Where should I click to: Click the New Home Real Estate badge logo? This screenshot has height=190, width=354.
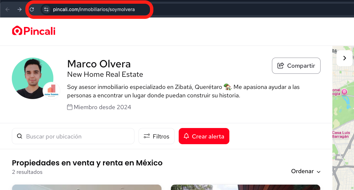(51, 91)
